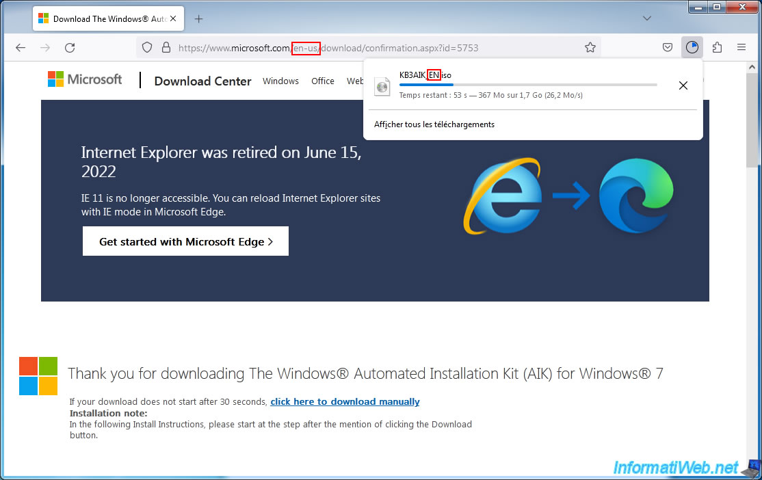Image resolution: width=762 pixels, height=480 pixels.
Task: Bookmark this page with the star icon
Action: [x=590, y=48]
